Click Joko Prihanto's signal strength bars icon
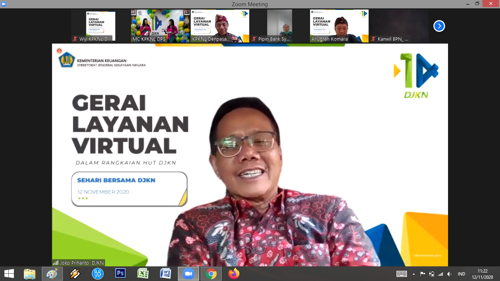The height and width of the screenshot is (281, 500). (56, 263)
